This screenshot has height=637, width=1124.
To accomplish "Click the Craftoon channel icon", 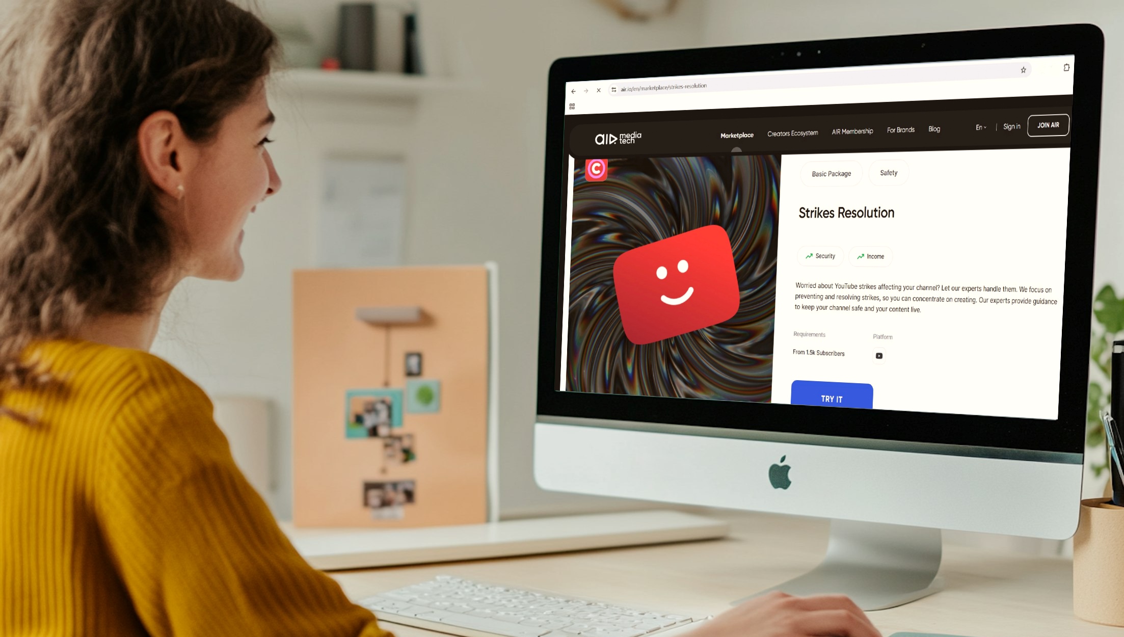I will 597,168.
